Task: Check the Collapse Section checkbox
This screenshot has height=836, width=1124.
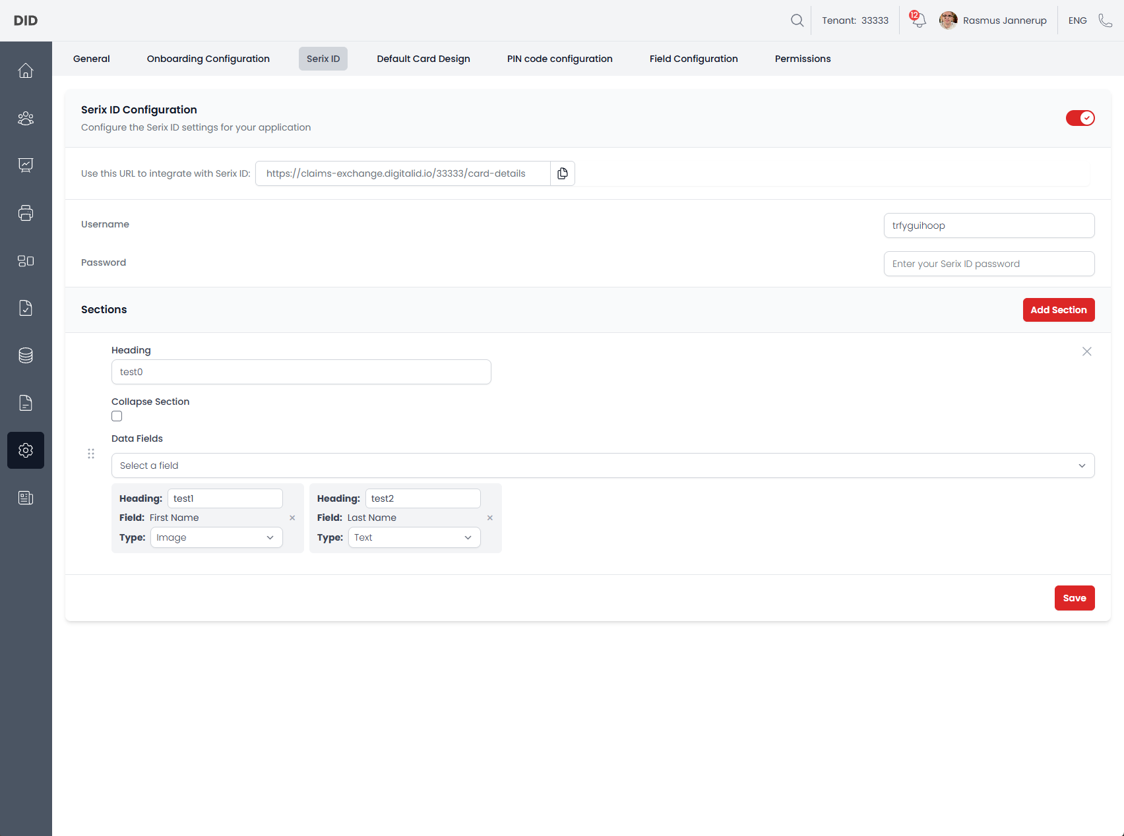Action: click(117, 416)
